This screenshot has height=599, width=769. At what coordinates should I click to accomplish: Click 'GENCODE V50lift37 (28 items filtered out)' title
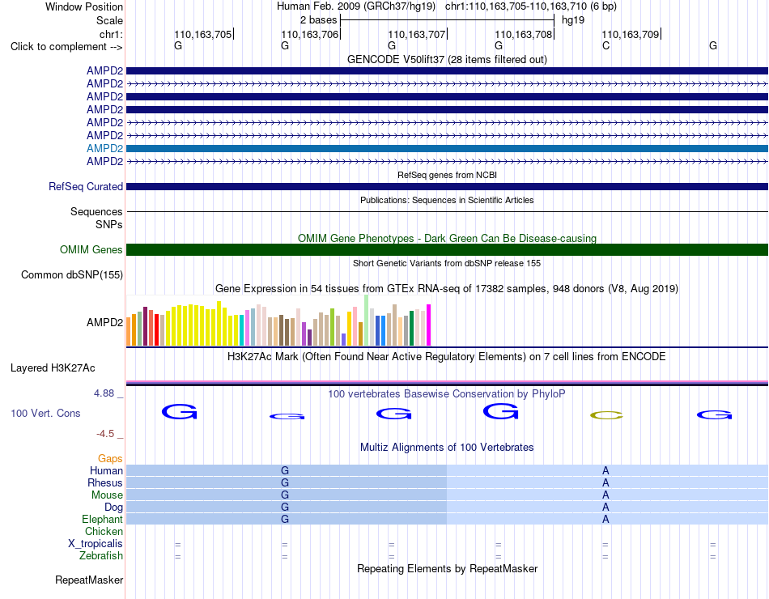447,59
